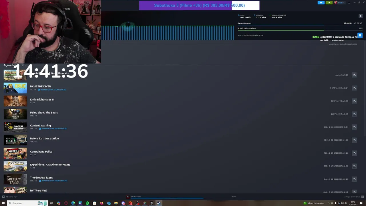This screenshot has height=206, width=366.
Task: Click the Pesquisar taskbar search box
Action: 27,203
